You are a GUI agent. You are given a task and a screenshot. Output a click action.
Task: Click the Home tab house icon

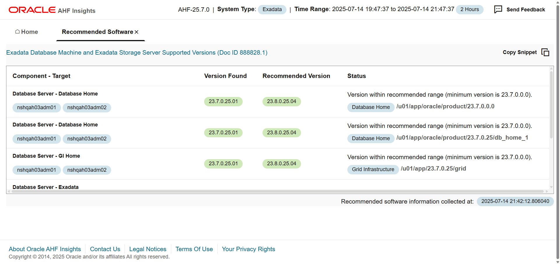click(x=17, y=32)
